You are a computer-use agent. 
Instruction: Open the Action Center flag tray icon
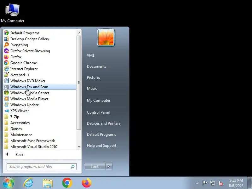(x=205, y=183)
